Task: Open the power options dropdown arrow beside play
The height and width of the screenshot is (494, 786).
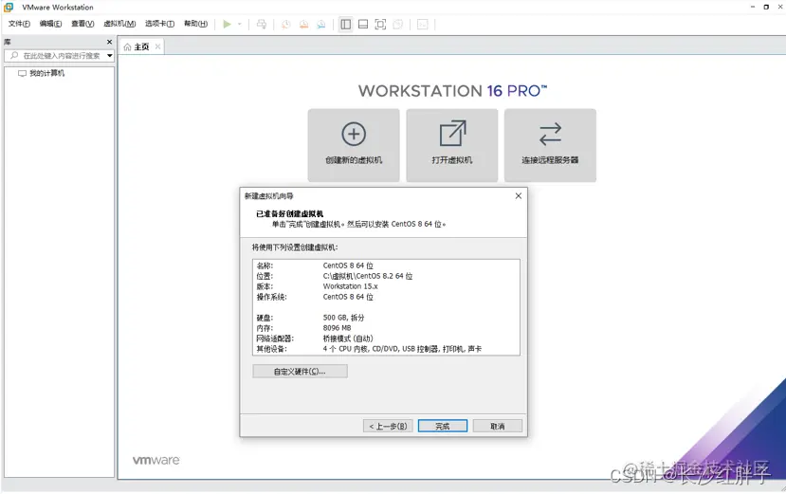Action: point(240,24)
